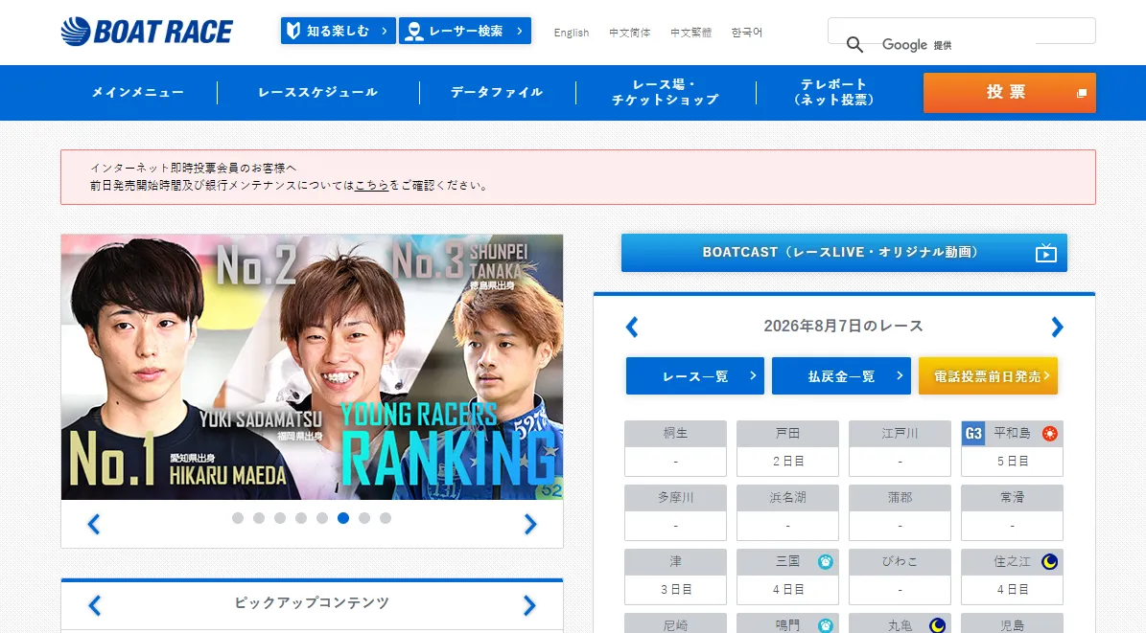Image resolution: width=1146 pixels, height=633 pixels.
Task: Follow the こちら link in notice
Action: pyautogui.click(x=371, y=186)
